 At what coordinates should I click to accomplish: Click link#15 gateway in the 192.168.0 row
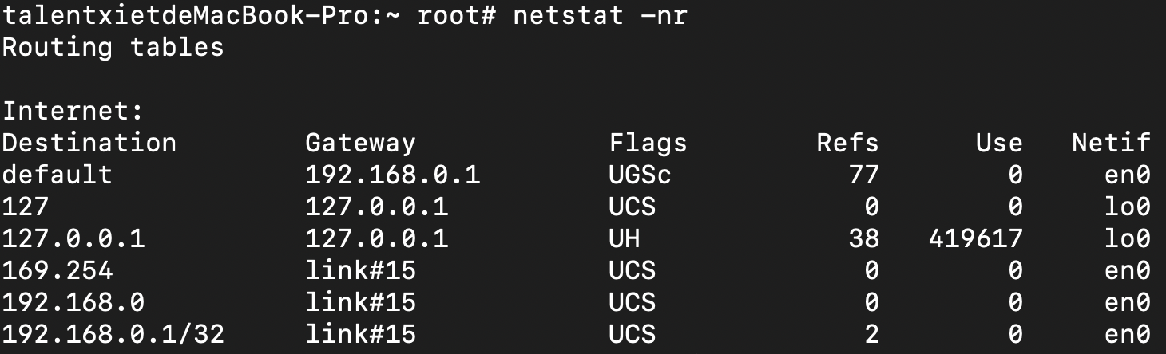tap(361, 303)
